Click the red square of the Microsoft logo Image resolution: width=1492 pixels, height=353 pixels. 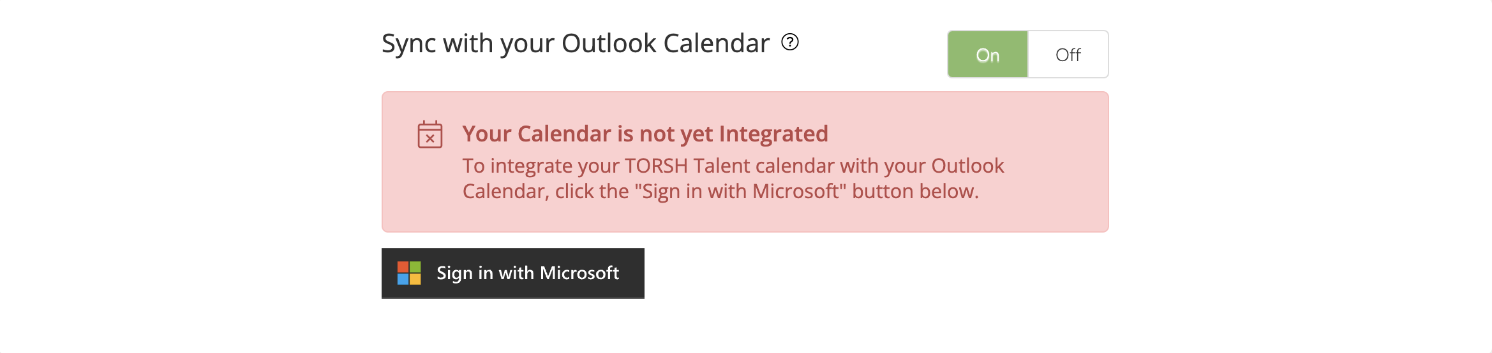[403, 267]
